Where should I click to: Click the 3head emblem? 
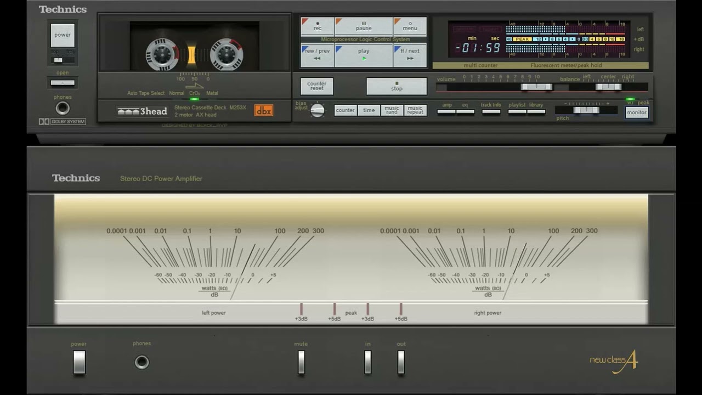pyautogui.click(x=142, y=111)
